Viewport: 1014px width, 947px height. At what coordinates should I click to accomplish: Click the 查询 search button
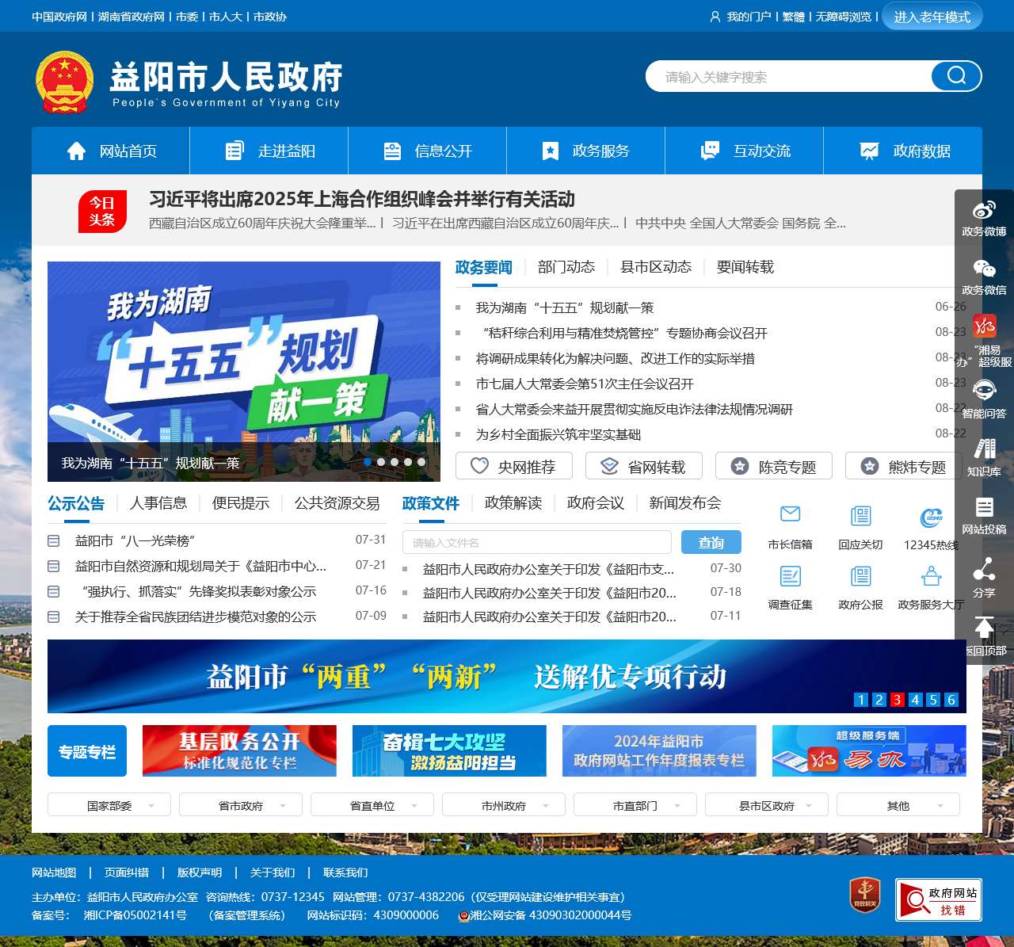point(711,542)
